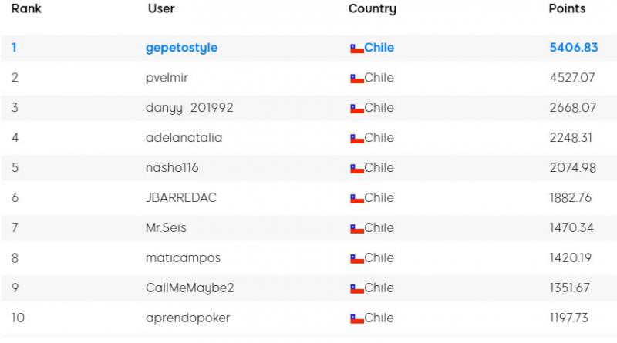617x343 pixels.
Task: Sort by the User column header
Action: 161,9
